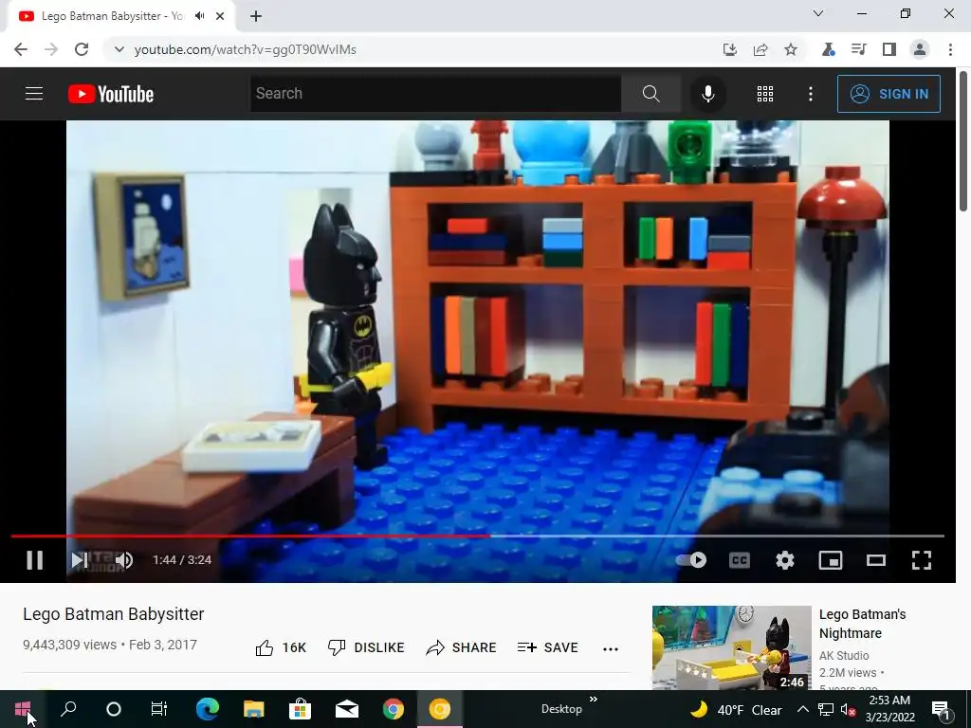The image size is (971, 728).
Task: Save the video to a playlist
Action: tap(547, 647)
